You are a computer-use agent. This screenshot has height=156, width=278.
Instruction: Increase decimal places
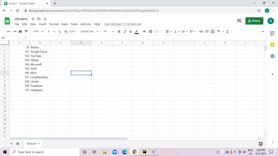[66, 32]
